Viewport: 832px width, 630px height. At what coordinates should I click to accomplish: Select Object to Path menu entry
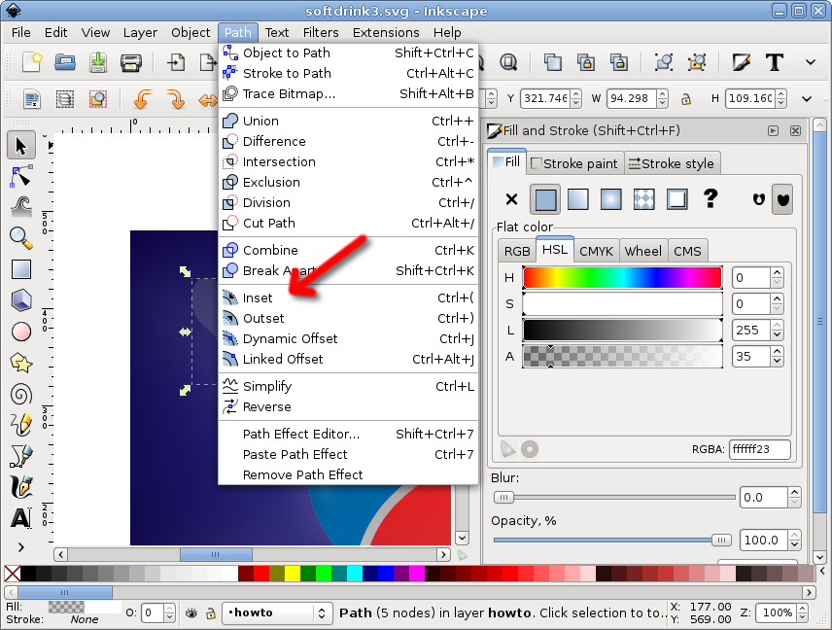[348, 53]
